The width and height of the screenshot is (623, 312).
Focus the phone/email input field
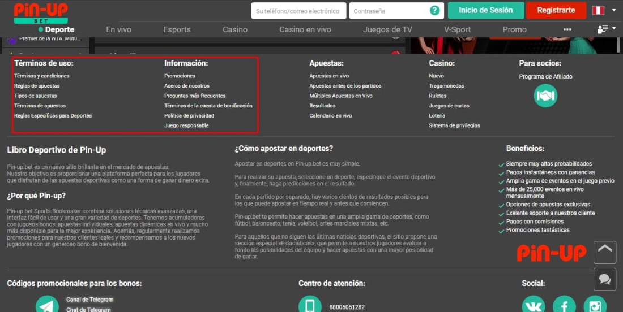[299, 11]
